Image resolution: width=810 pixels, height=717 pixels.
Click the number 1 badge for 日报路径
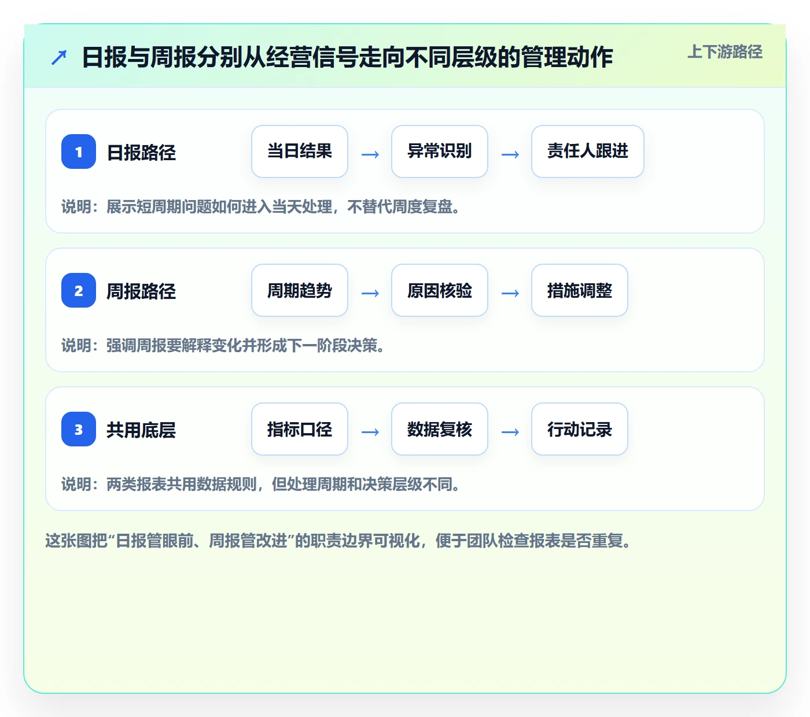point(79,151)
